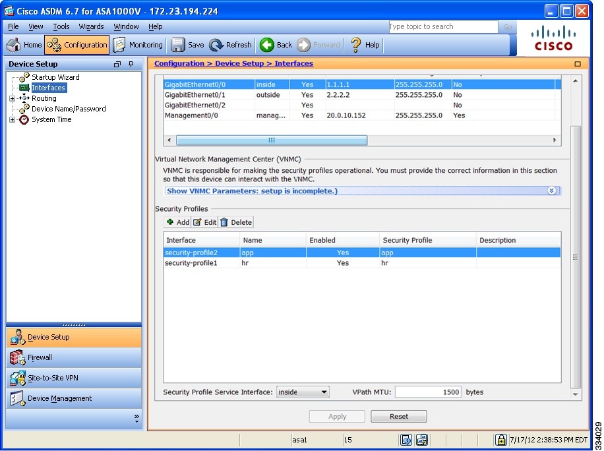Expand the System Time tree node

tap(12, 120)
